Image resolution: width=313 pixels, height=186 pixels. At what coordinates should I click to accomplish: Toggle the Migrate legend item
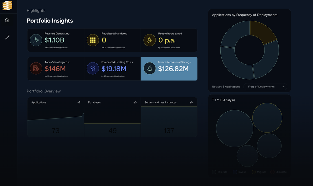259,172
